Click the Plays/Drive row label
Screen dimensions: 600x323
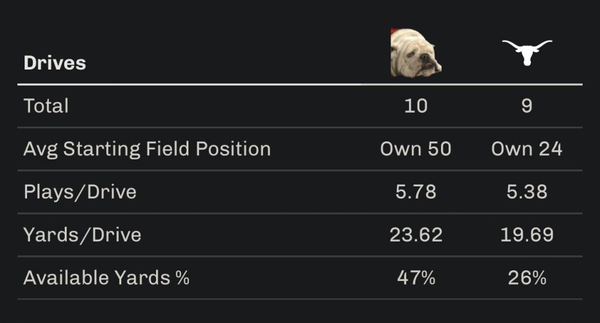(x=80, y=192)
